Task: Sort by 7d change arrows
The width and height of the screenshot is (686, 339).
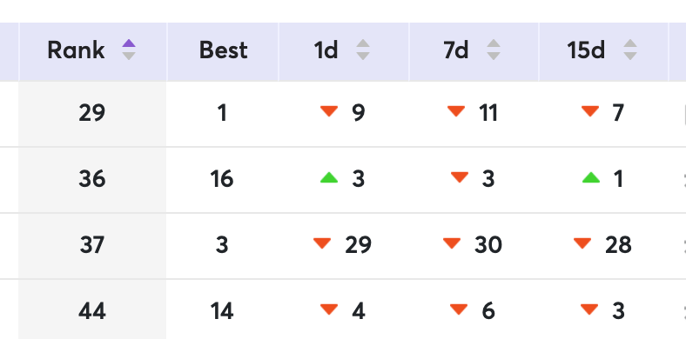Action: [x=494, y=50]
